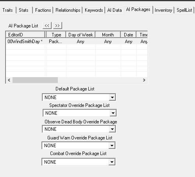Sort by EditorID column header
This screenshot has width=195, height=177.
click(x=25, y=35)
